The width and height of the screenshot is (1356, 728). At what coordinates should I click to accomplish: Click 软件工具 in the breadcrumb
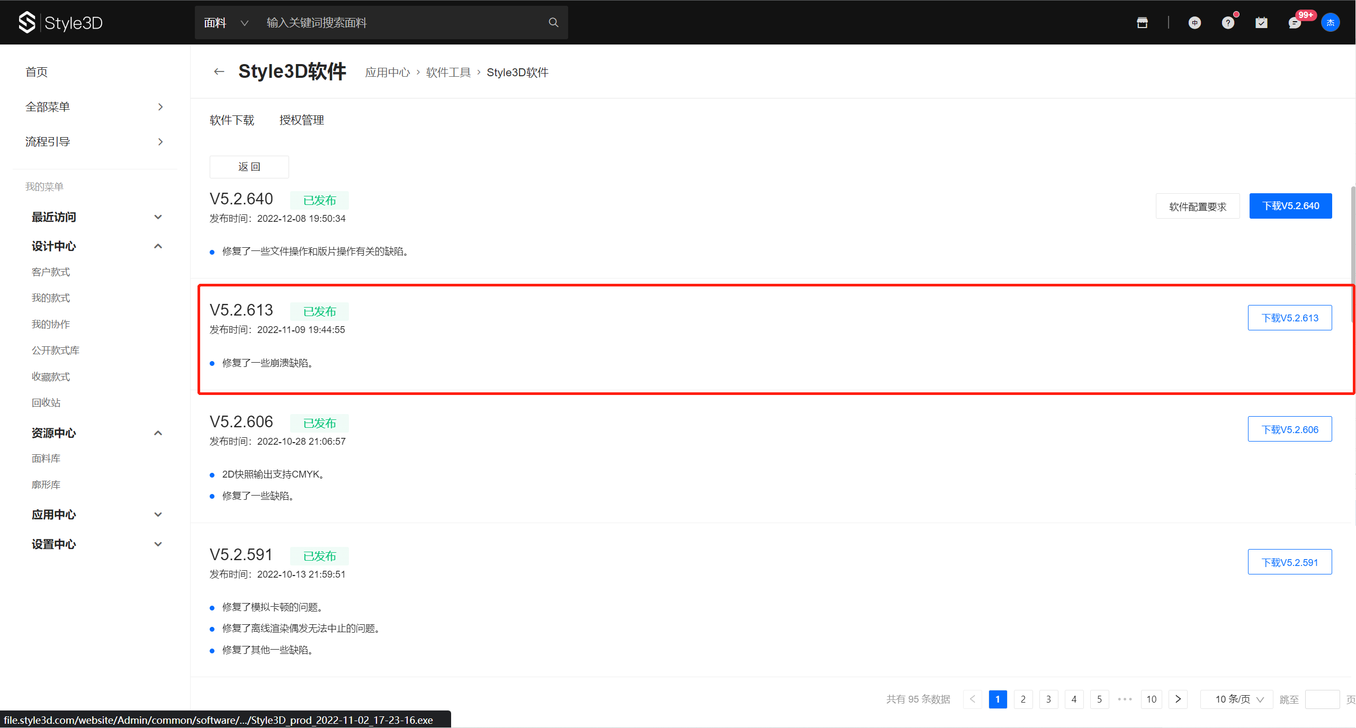pos(448,73)
